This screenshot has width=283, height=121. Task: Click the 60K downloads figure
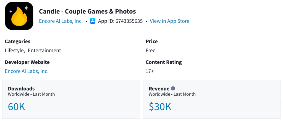click(17, 107)
